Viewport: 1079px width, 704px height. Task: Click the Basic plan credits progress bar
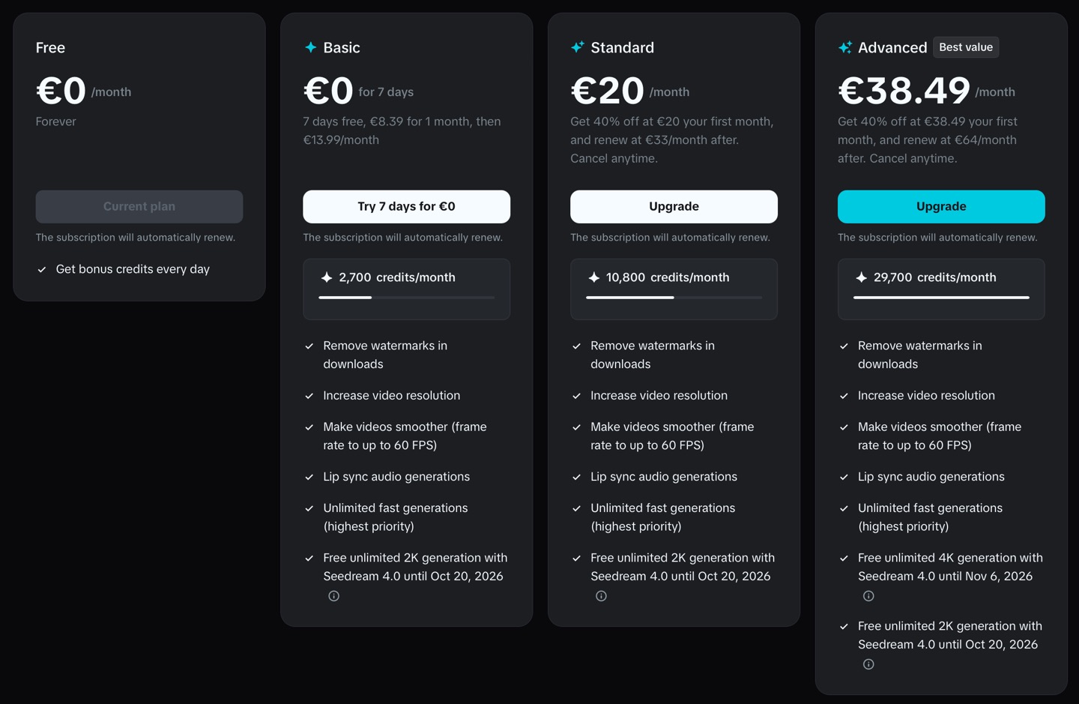tap(406, 298)
